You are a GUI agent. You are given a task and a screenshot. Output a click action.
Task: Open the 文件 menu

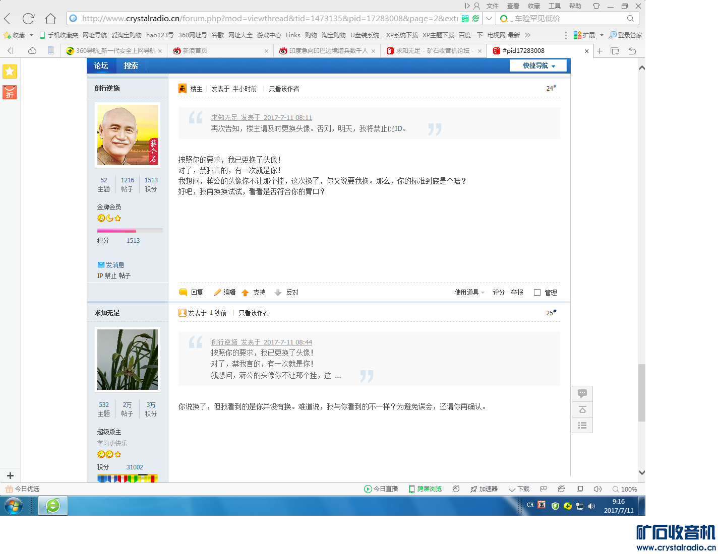493,6
